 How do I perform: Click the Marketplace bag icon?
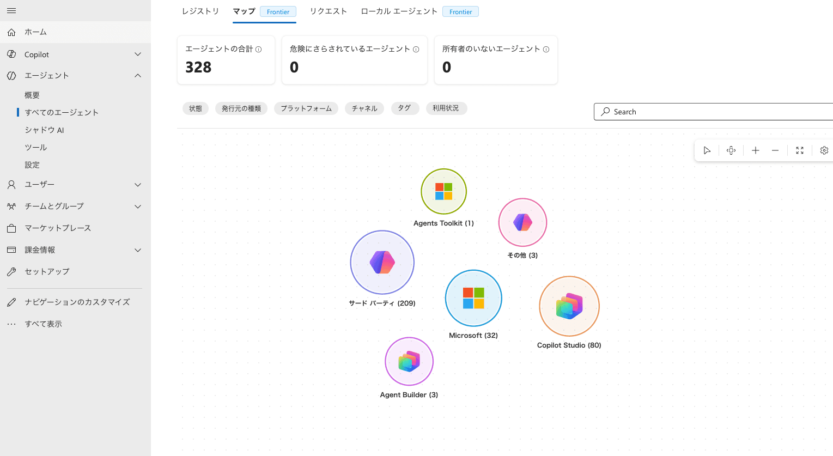coord(11,228)
